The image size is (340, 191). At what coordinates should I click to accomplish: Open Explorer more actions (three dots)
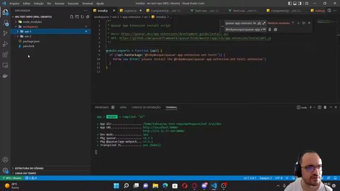[86, 11]
